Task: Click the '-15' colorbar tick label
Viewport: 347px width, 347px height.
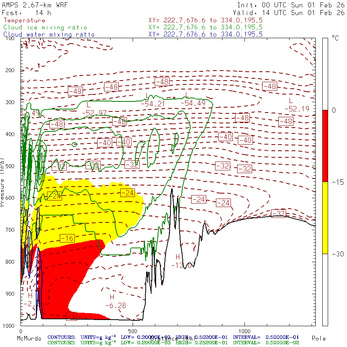Action: (x=338, y=182)
